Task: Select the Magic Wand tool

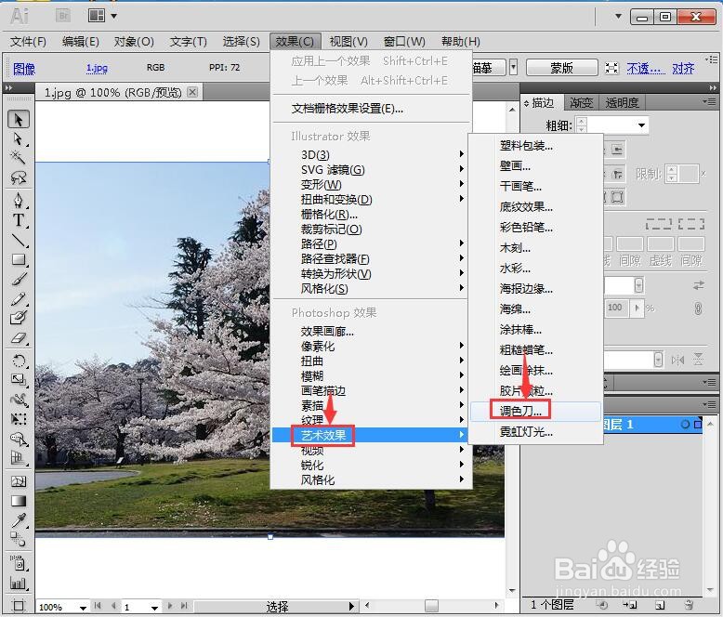Action: coord(19,158)
